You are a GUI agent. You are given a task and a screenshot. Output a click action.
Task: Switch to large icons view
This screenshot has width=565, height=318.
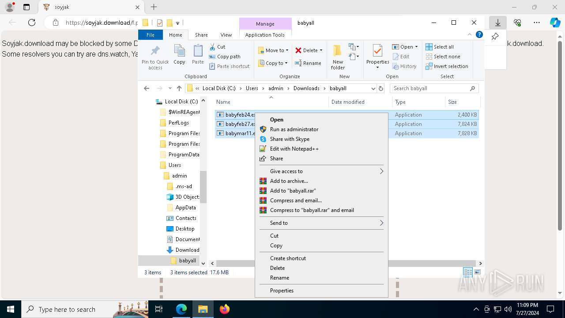(478, 272)
